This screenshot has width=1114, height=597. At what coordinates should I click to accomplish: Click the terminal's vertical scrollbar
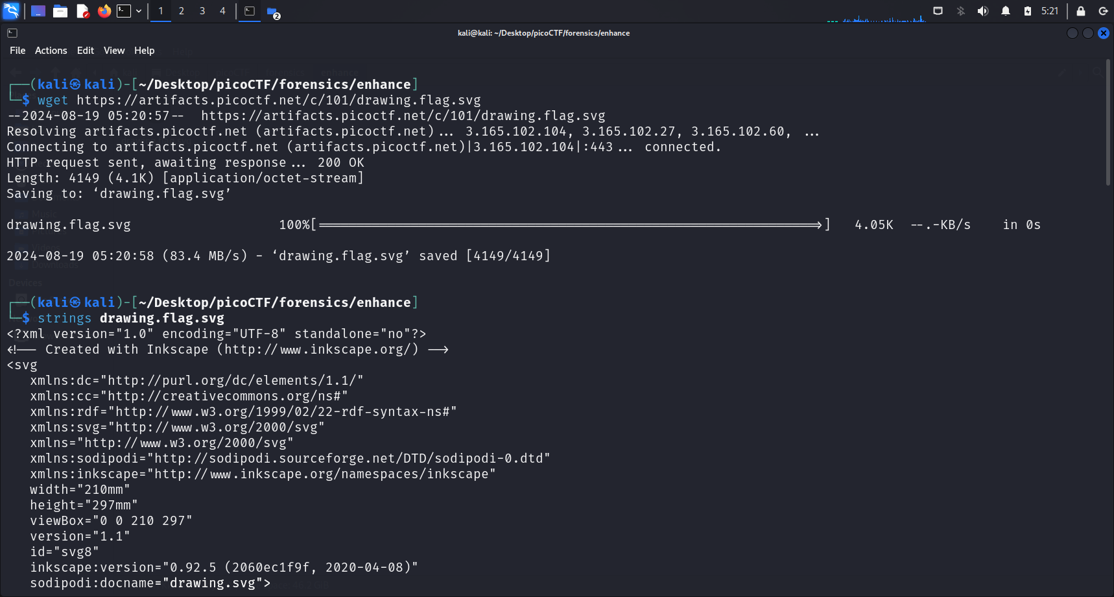click(1108, 123)
